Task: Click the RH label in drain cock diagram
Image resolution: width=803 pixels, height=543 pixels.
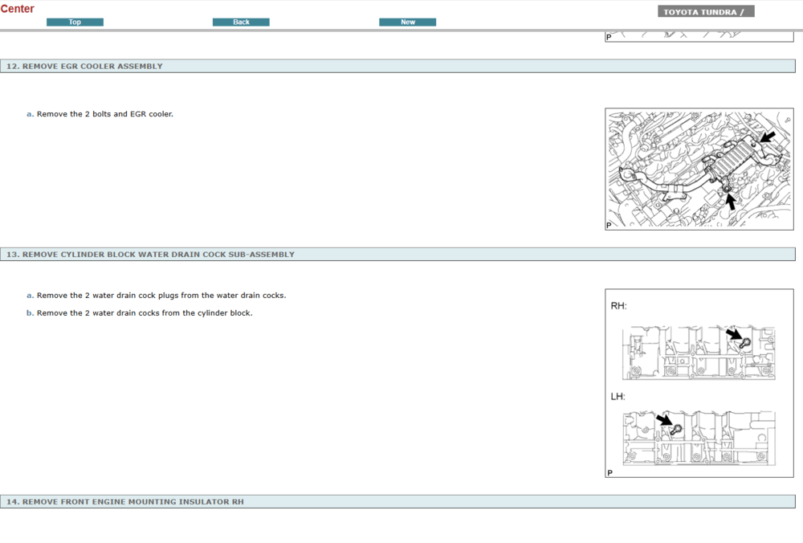Action: pos(618,306)
